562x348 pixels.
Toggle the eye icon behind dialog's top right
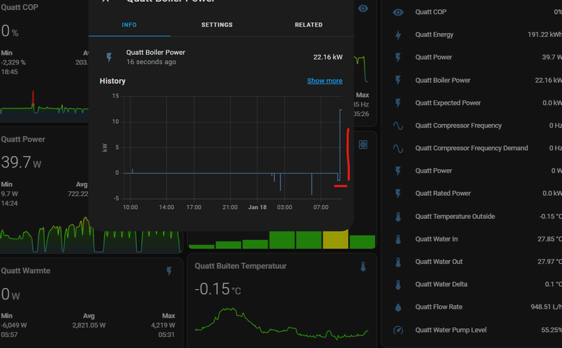[x=363, y=8]
